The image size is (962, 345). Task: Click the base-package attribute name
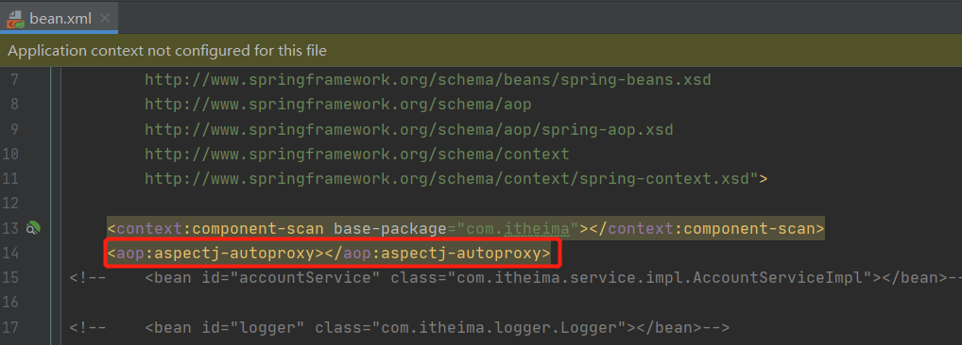[389, 229]
